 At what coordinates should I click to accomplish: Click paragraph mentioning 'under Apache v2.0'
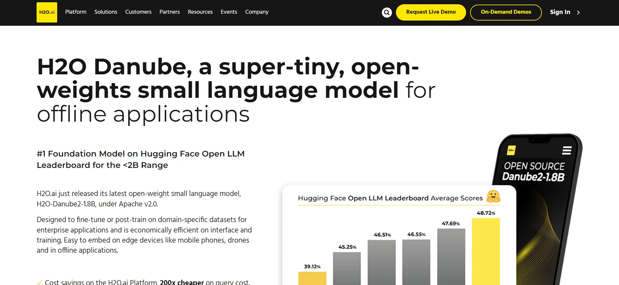[x=139, y=199]
